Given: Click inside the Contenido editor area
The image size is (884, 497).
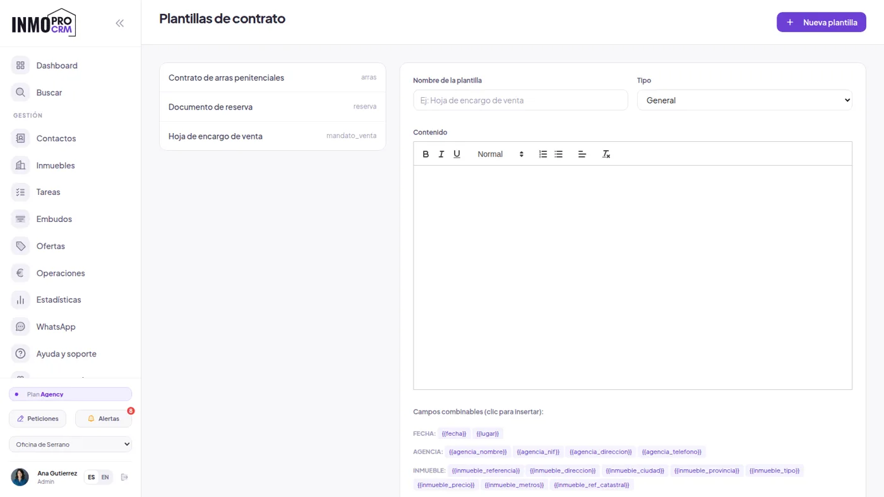Looking at the screenshot, I should coord(633,278).
